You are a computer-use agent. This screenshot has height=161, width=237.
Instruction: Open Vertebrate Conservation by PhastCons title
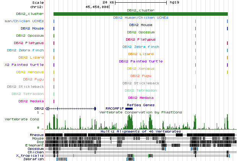click(141, 112)
